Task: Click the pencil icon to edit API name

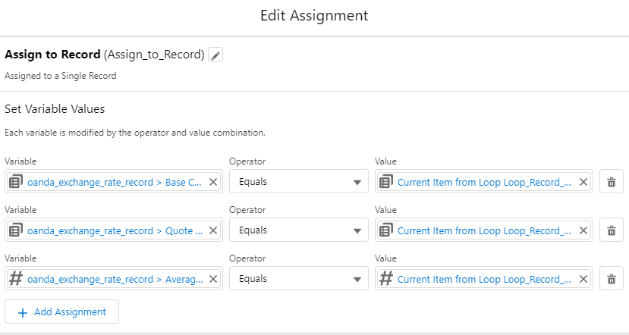Action: (216, 55)
